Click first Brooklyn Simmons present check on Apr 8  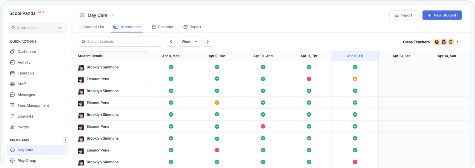click(171, 67)
